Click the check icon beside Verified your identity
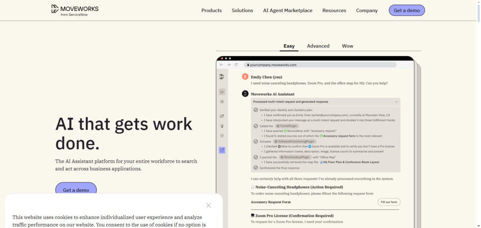This screenshot has height=228, width=481. tap(256, 110)
